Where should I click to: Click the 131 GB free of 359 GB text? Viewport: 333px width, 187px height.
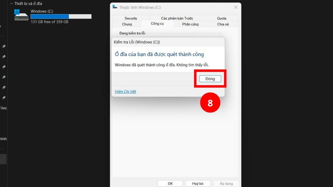point(49,22)
